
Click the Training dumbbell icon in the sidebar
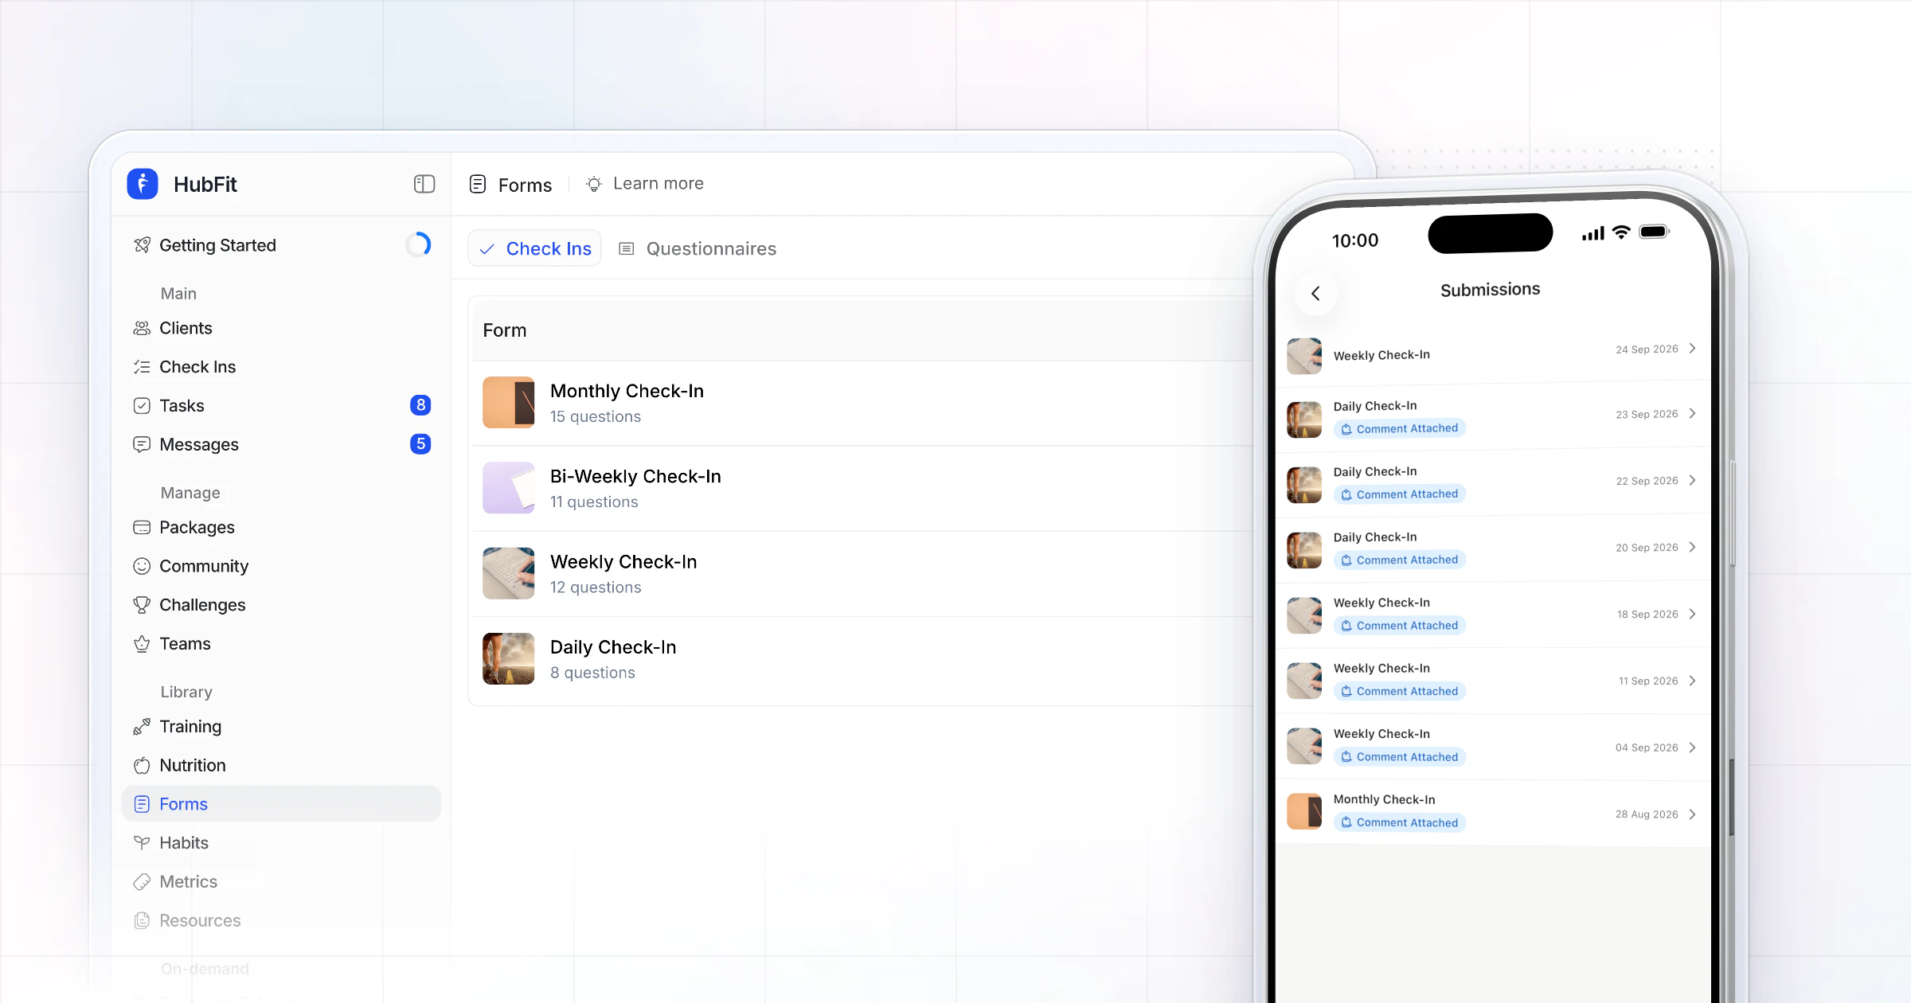(x=142, y=726)
